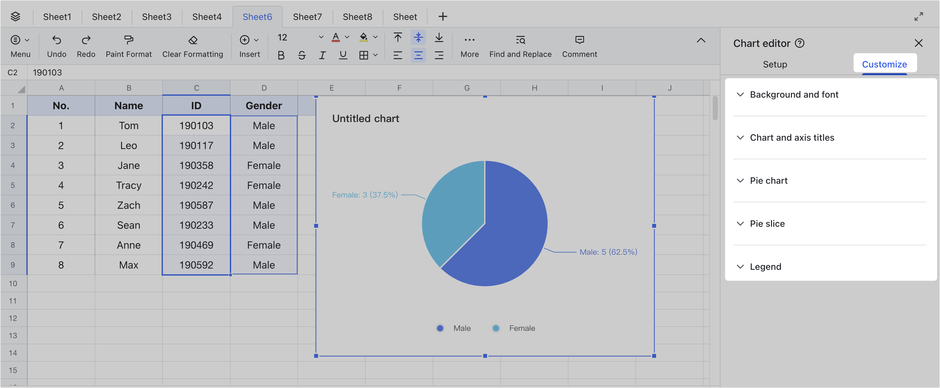Close the Chart editor panel

[x=919, y=43]
